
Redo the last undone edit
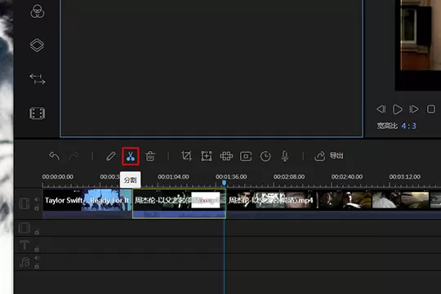click(74, 156)
